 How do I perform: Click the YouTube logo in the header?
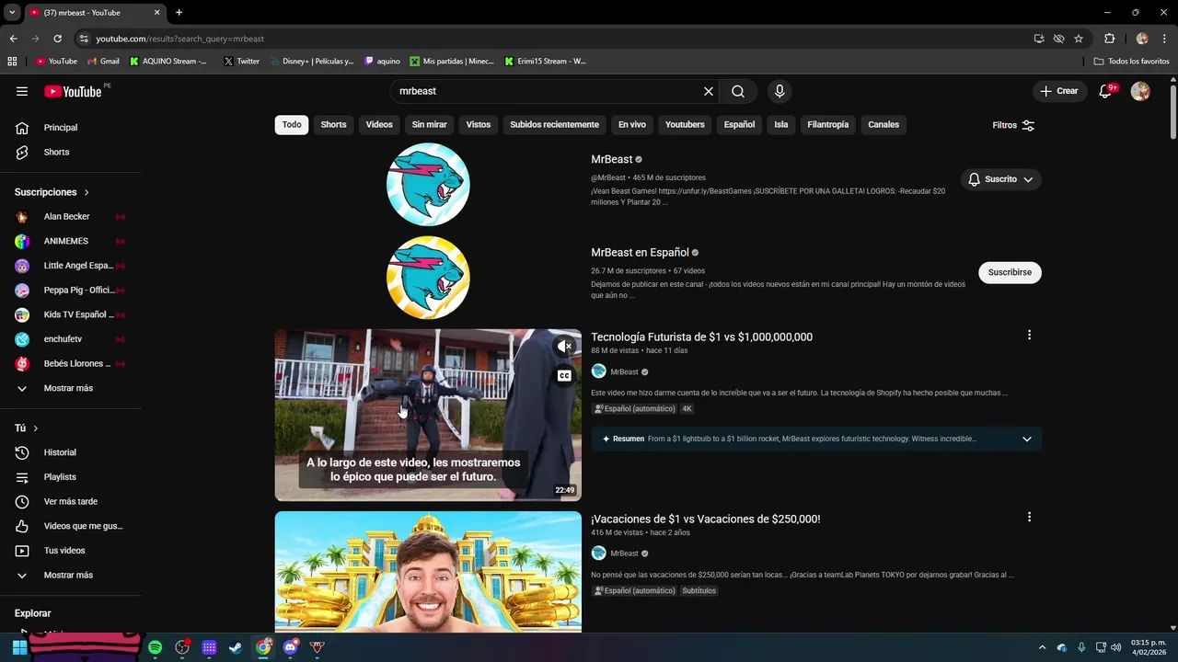coord(73,91)
